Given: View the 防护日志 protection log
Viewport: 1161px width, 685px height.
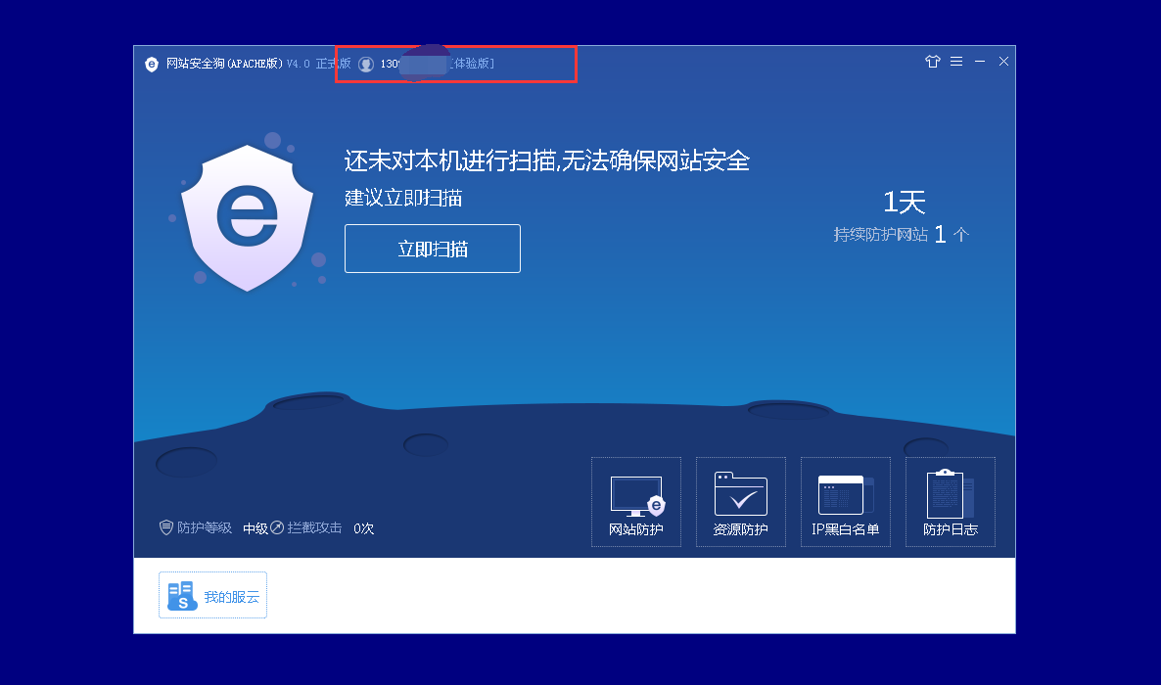Looking at the screenshot, I should (x=951, y=502).
